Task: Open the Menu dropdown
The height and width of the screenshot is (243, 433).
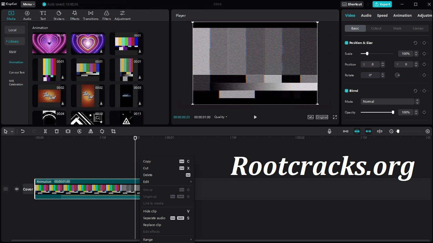Action: coord(28,4)
